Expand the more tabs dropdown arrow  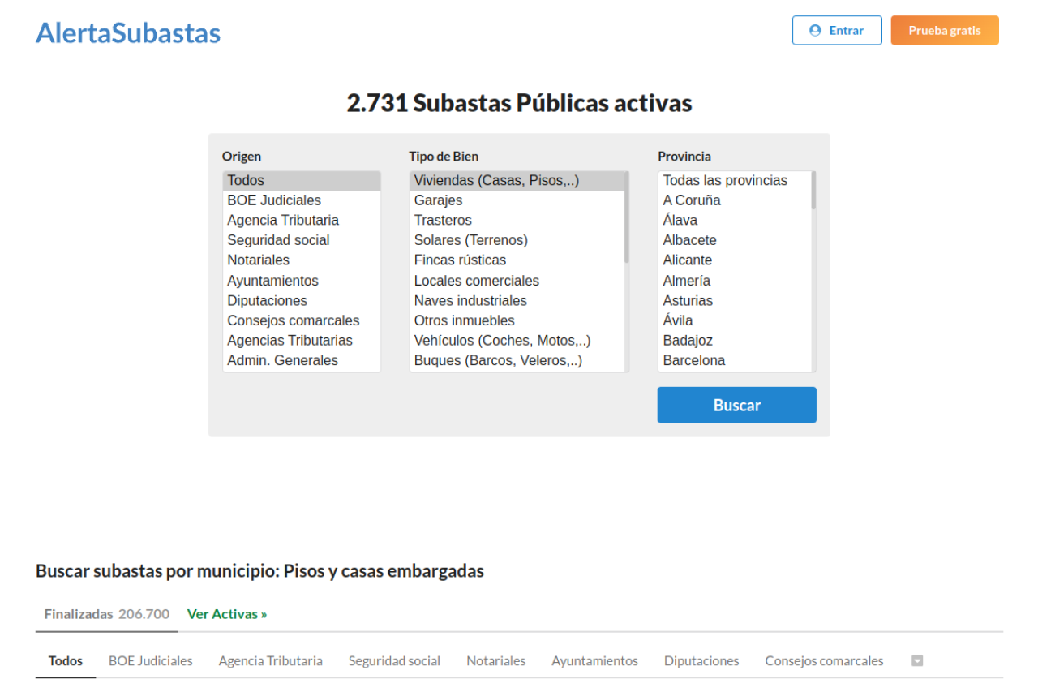[x=917, y=661]
